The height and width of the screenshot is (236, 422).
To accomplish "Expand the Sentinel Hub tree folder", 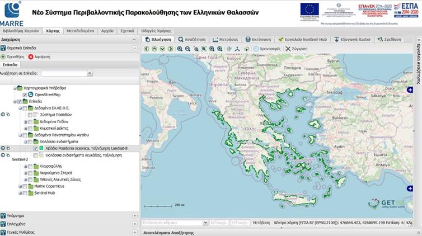I will pos(20,192).
